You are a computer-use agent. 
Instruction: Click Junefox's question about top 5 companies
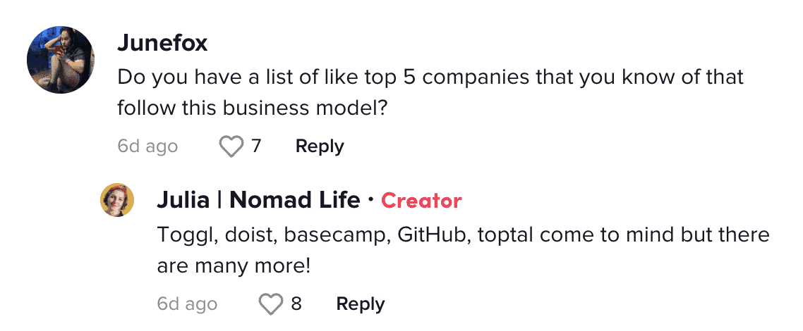pyautogui.click(x=430, y=93)
